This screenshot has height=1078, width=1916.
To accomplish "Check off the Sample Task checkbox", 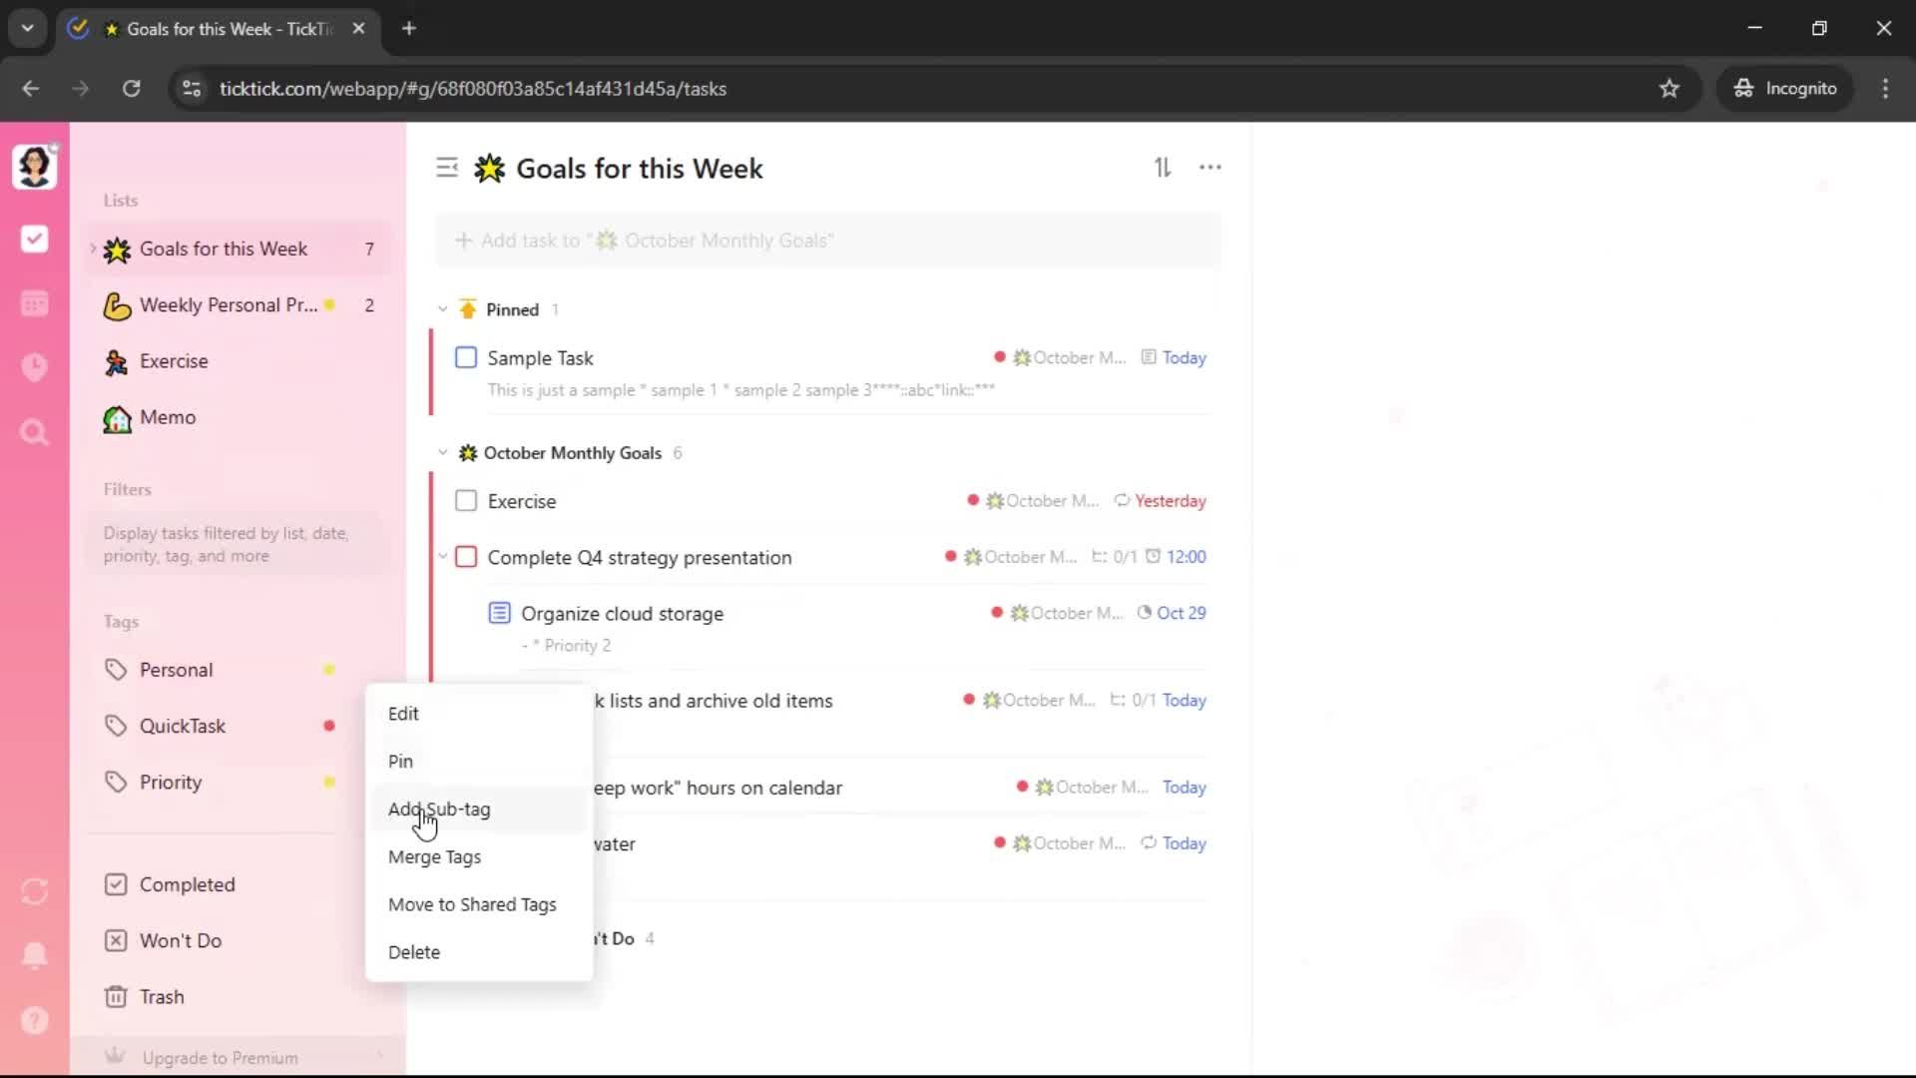I will (466, 357).
